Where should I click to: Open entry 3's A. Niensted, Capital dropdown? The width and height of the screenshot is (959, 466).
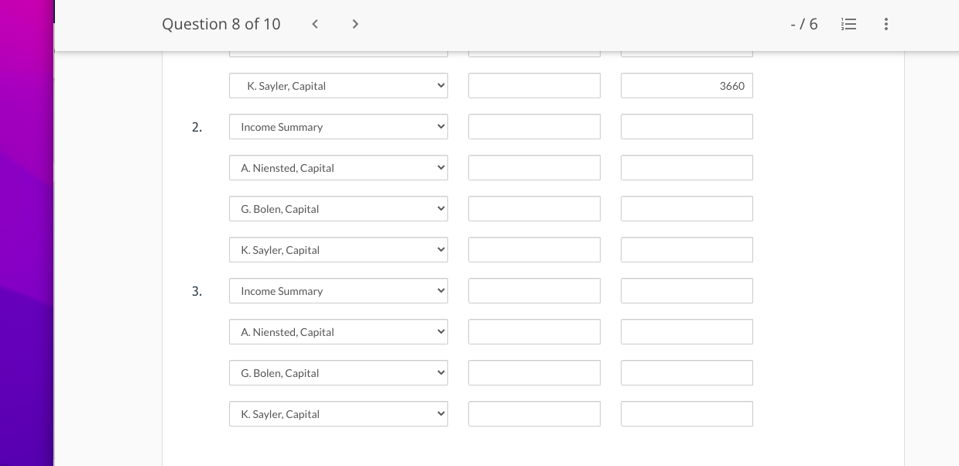point(338,332)
